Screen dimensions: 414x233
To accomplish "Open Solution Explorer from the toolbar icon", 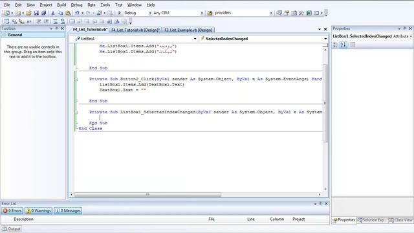I will (279, 13).
